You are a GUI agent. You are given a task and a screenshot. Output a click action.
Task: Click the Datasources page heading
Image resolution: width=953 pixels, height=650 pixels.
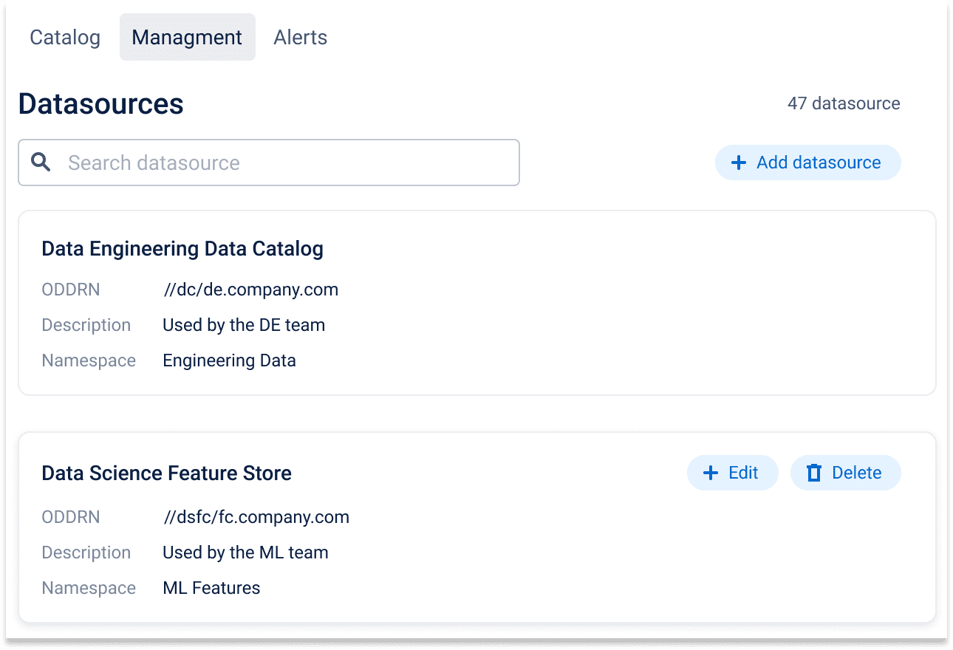click(100, 103)
